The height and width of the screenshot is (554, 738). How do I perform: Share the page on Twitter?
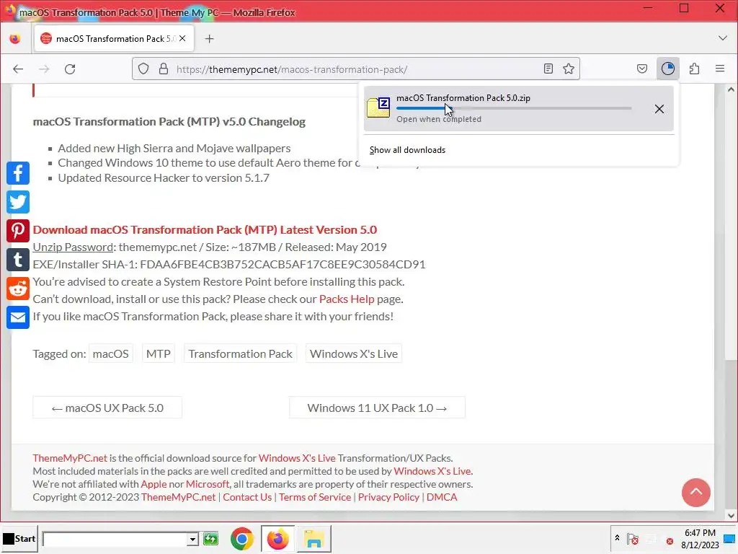point(18,202)
